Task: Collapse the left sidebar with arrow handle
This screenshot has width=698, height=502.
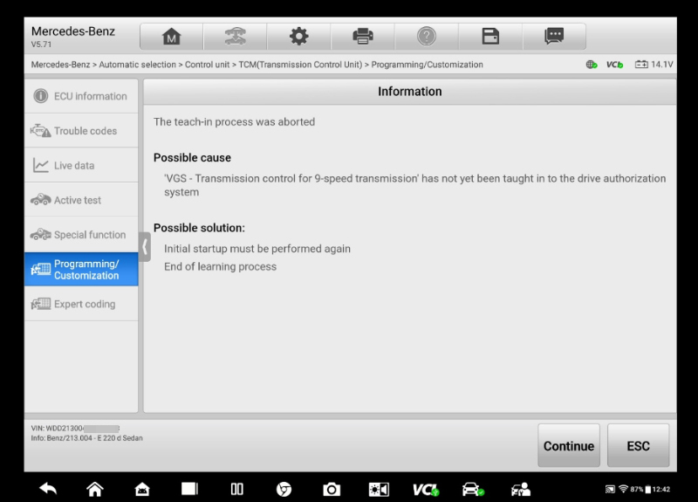Action: point(145,246)
